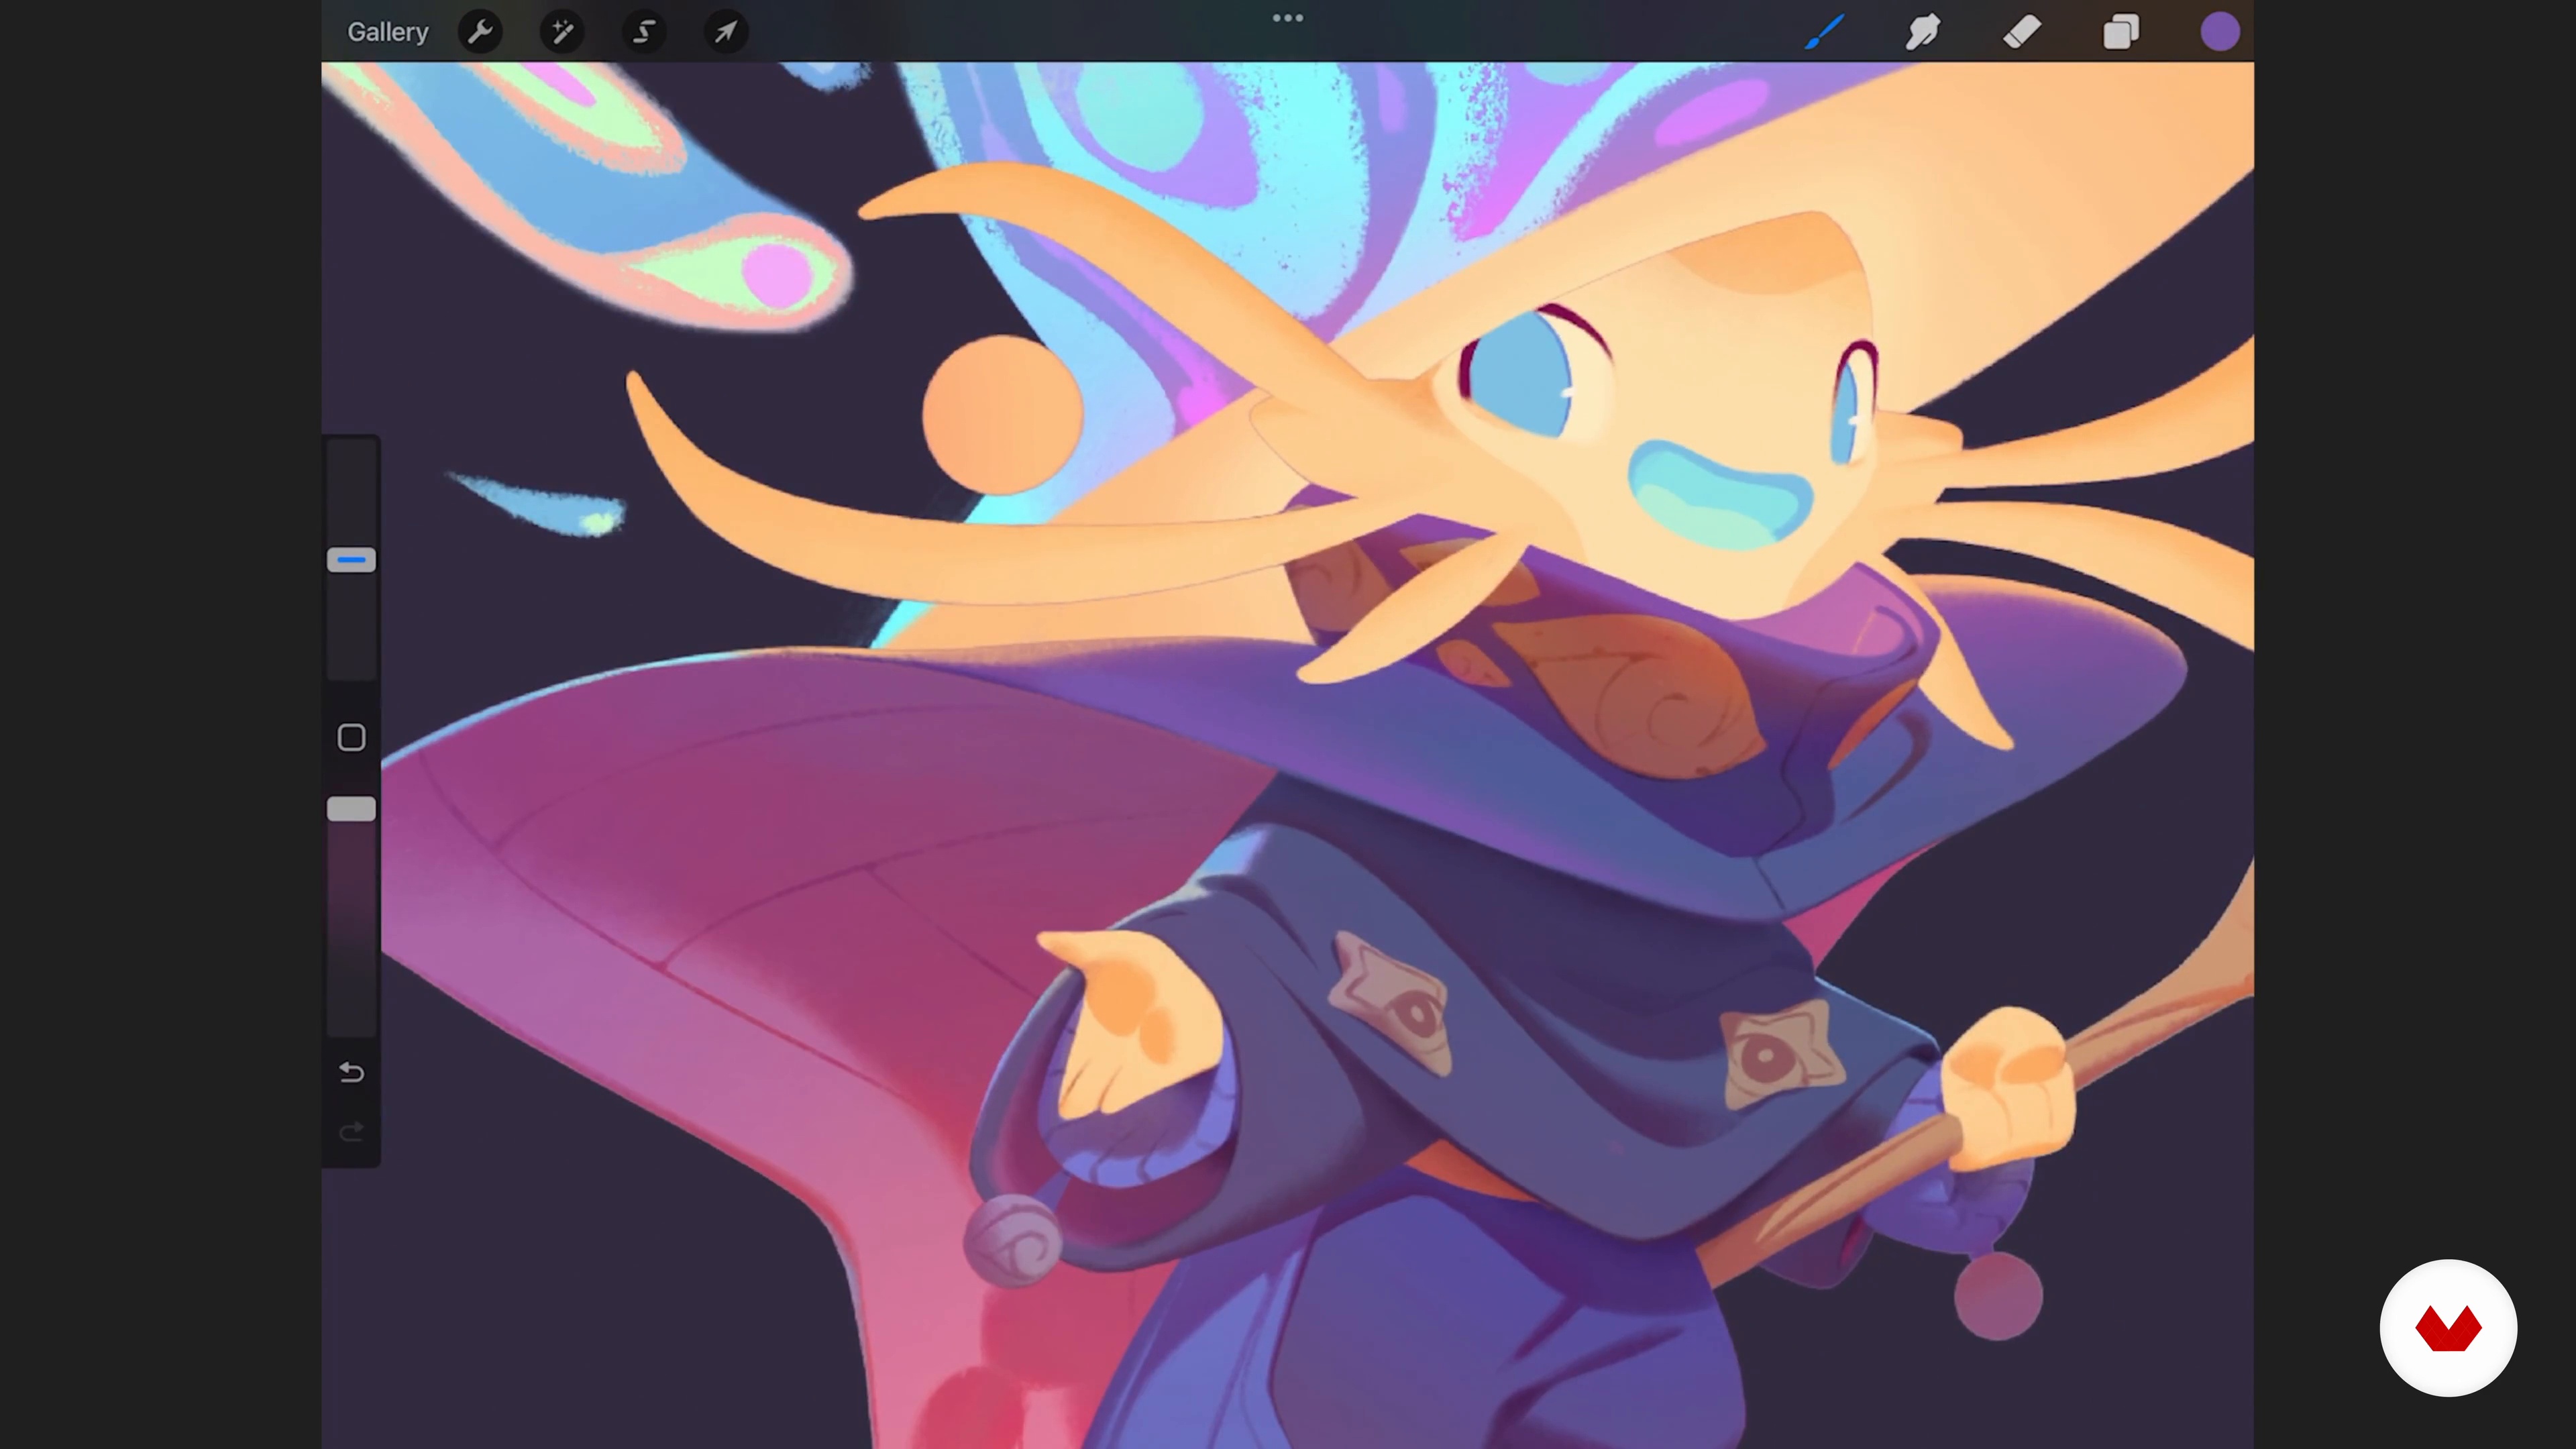Open the Layers panel
This screenshot has width=2576, height=1449.
(x=2120, y=32)
